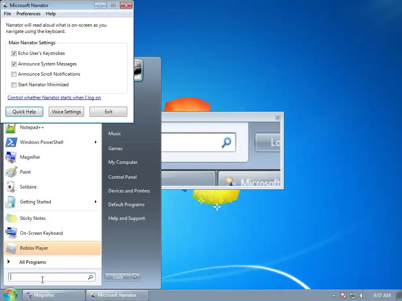Click the Start orb button
The width and height of the screenshot is (402, 301).
pyautogui.click(x=10, y=295)
